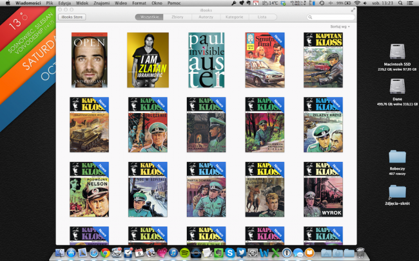Open Spotify from the Dock
Screen dimensions: 419x261
[x=184, y=252]
